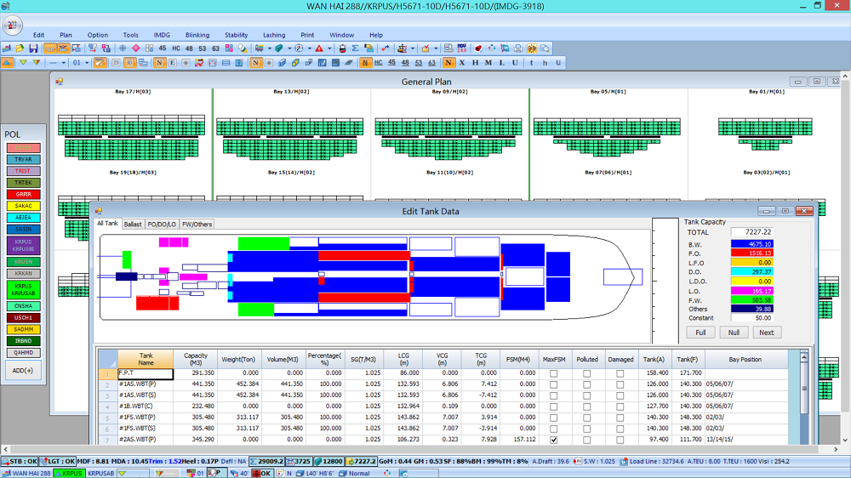Image resolution: width=851 pixels, height=478 pixels.
Task: Expand dropdown arrow beside warning triangle
Action: 328,48
